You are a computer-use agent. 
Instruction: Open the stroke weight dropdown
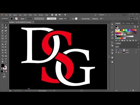[x=33, y=19]
